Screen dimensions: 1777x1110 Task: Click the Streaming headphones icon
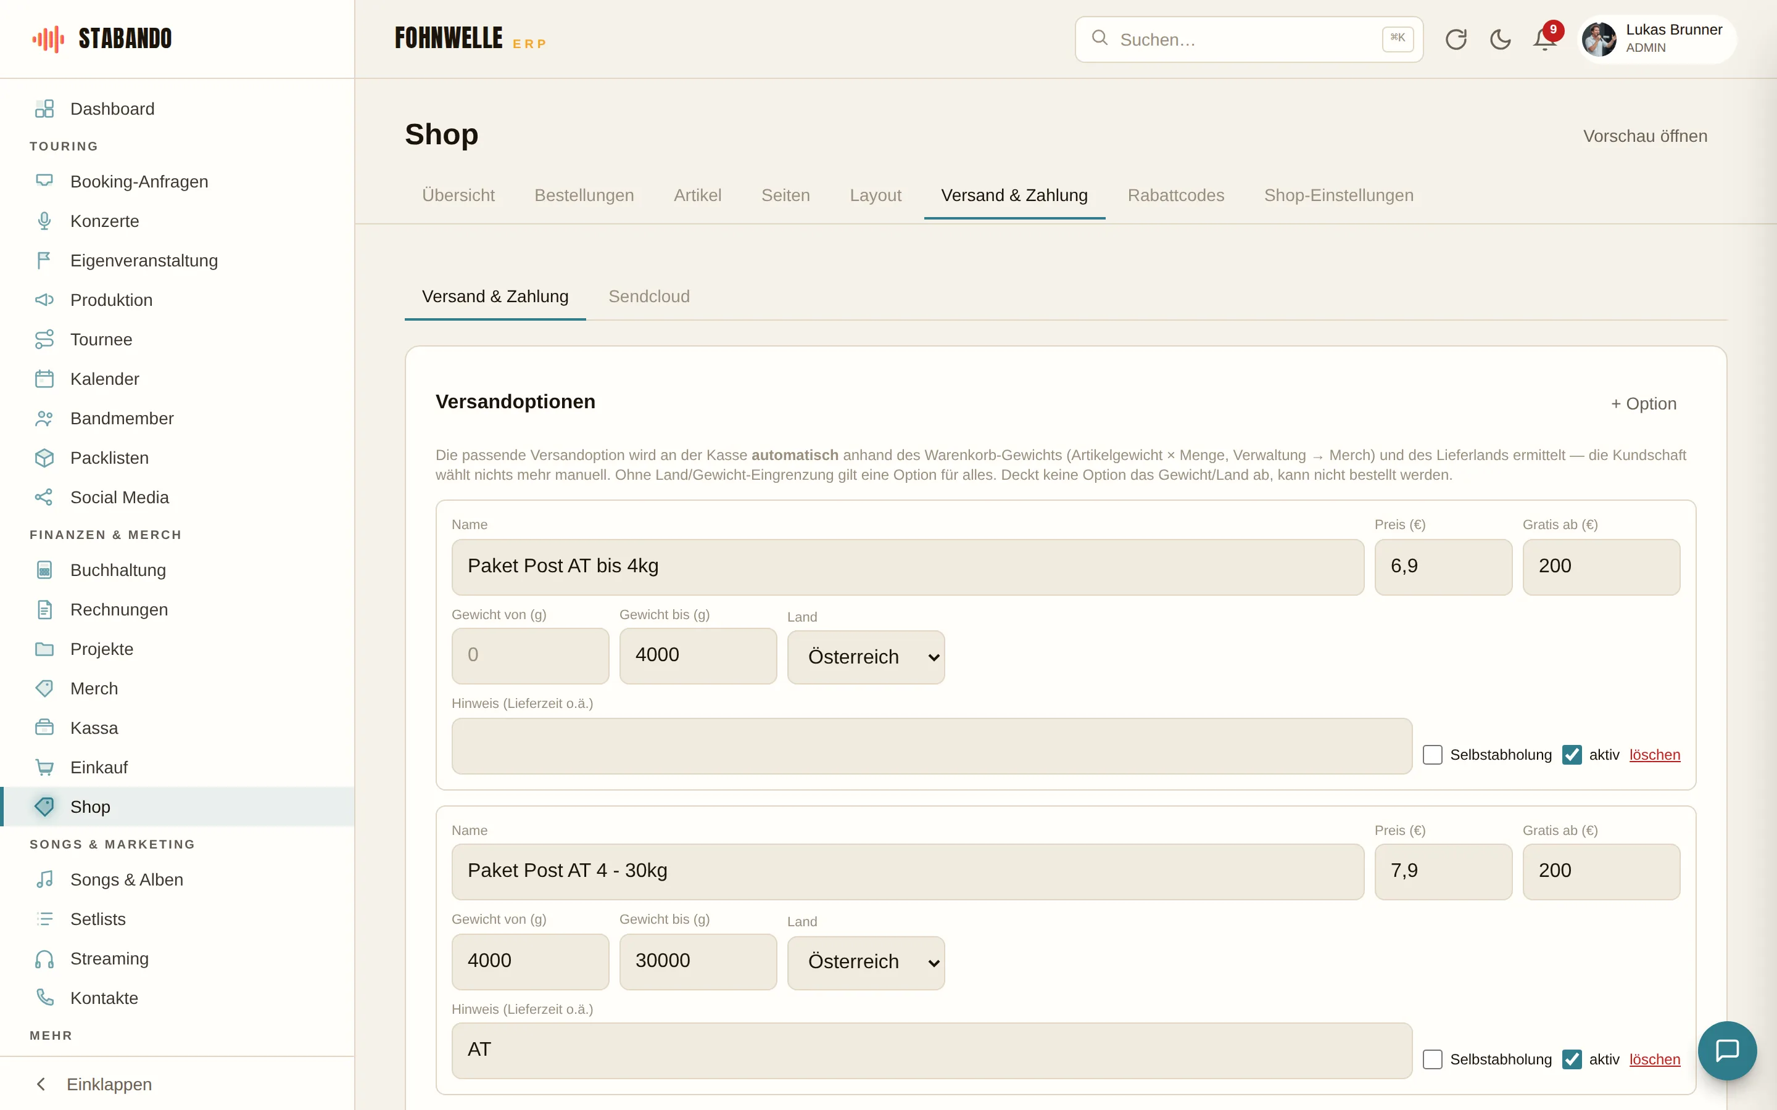click(44, 959)
